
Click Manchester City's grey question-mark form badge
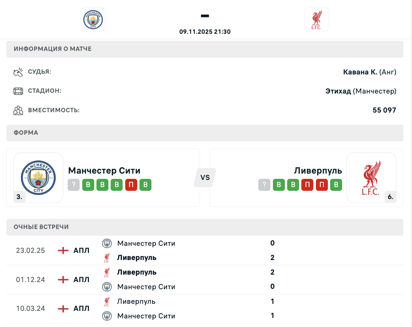click(74, 185)
